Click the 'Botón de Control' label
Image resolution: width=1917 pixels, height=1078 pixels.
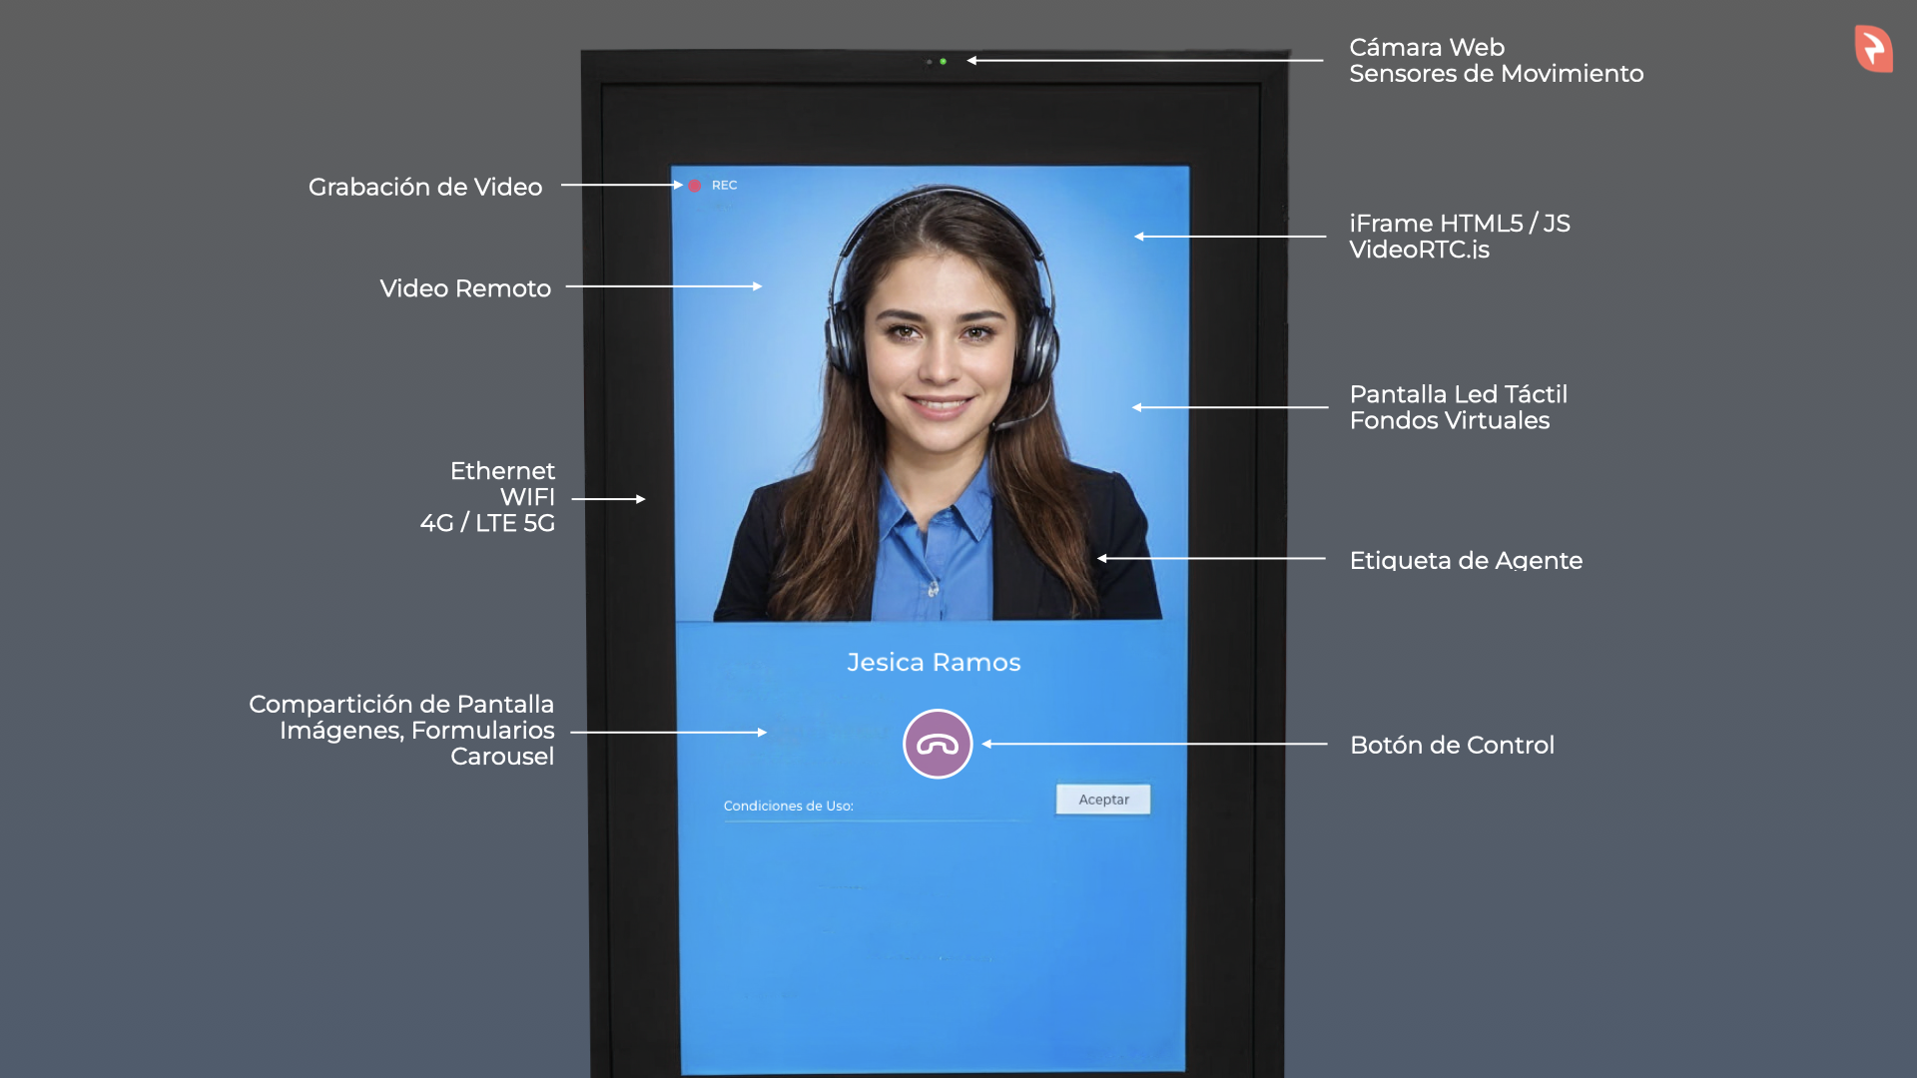[x=1452, y=746]
